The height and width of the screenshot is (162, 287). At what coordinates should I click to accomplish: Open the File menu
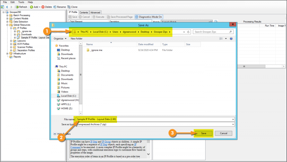tap(5, 2)
